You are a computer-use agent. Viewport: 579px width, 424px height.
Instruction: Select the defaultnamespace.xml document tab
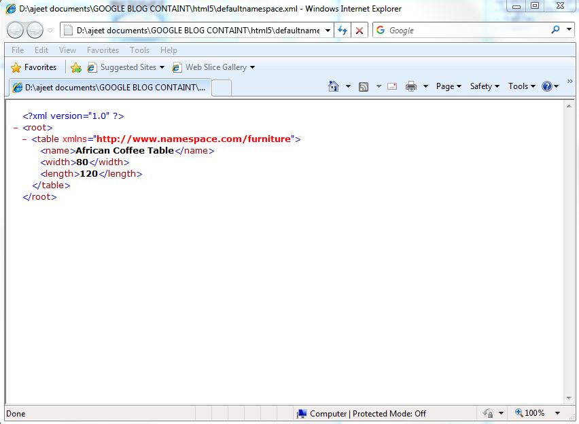(110, 88)
